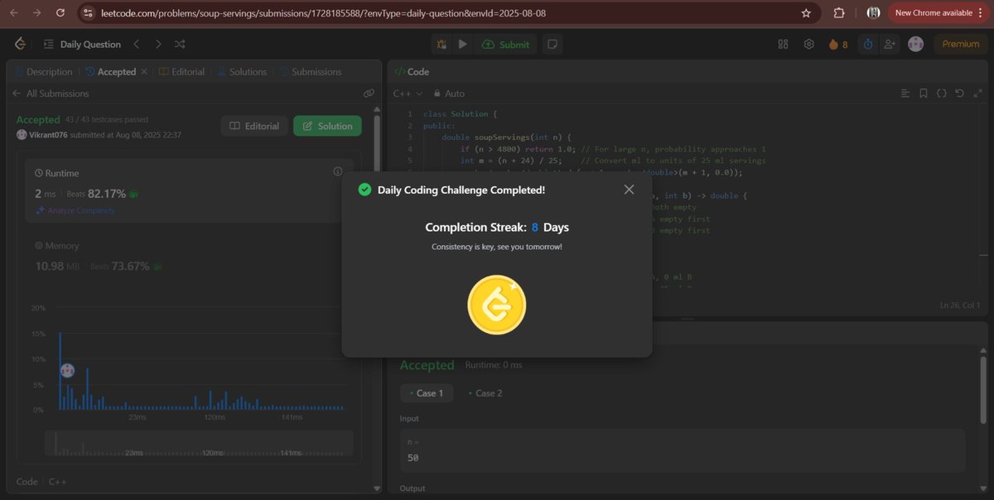Viewport: 994px width, 500px height.
Task: Open the user avatar menu
Action: tap(915, 45)
